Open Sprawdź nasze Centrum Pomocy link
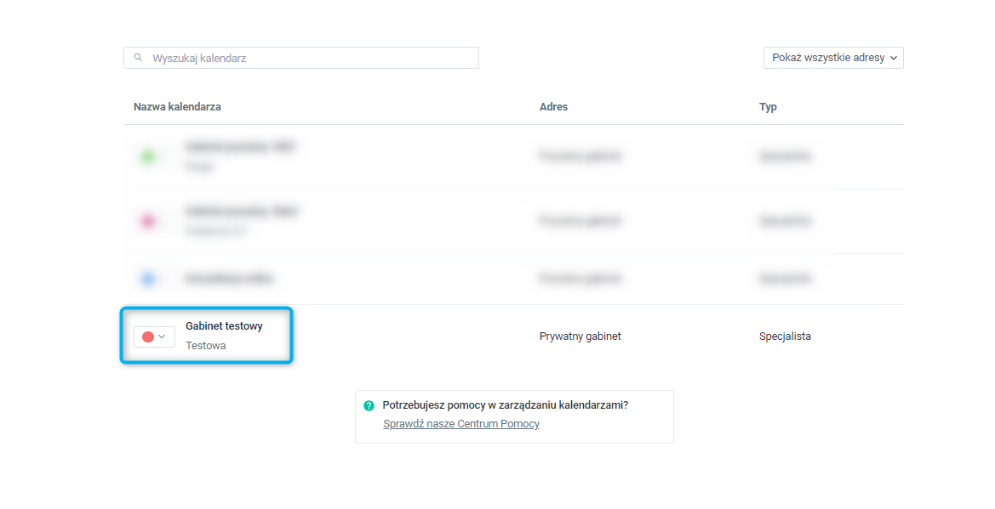Screen dimensions: 995x509 [x=460, y=423]
